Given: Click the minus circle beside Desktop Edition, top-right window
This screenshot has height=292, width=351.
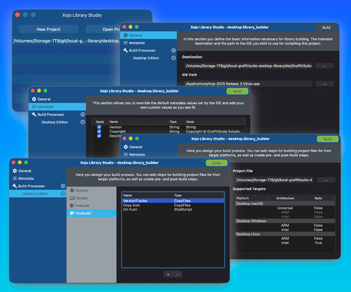Looking at the screenshot, I should (x=173, y=58).
